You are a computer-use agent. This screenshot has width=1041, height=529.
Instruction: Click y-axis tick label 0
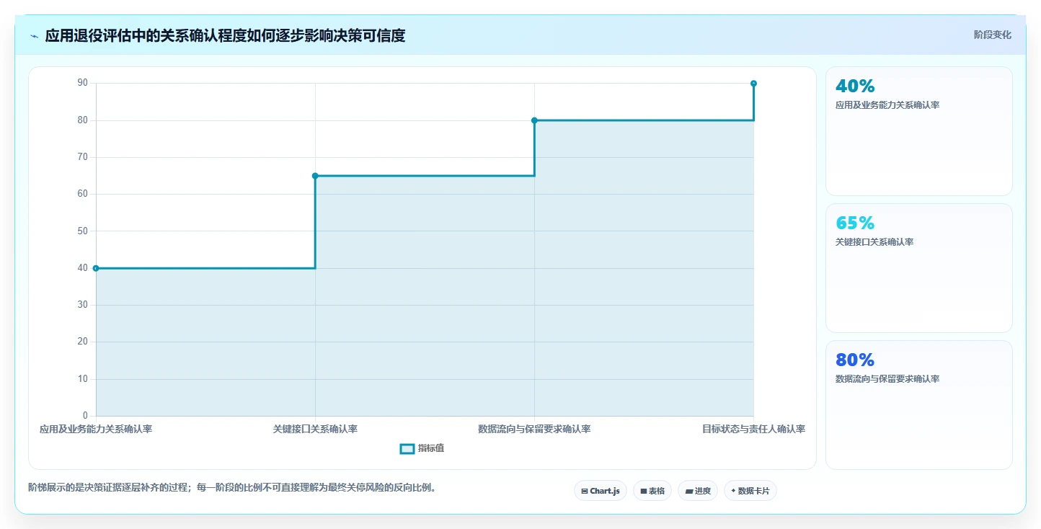click(85, 416)
